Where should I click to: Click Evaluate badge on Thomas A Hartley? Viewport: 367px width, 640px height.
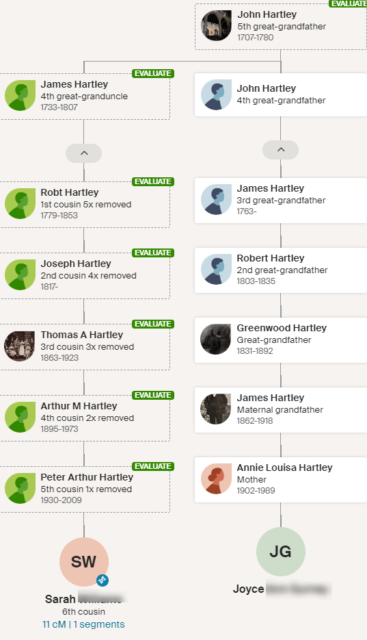[x=153, y=324]
